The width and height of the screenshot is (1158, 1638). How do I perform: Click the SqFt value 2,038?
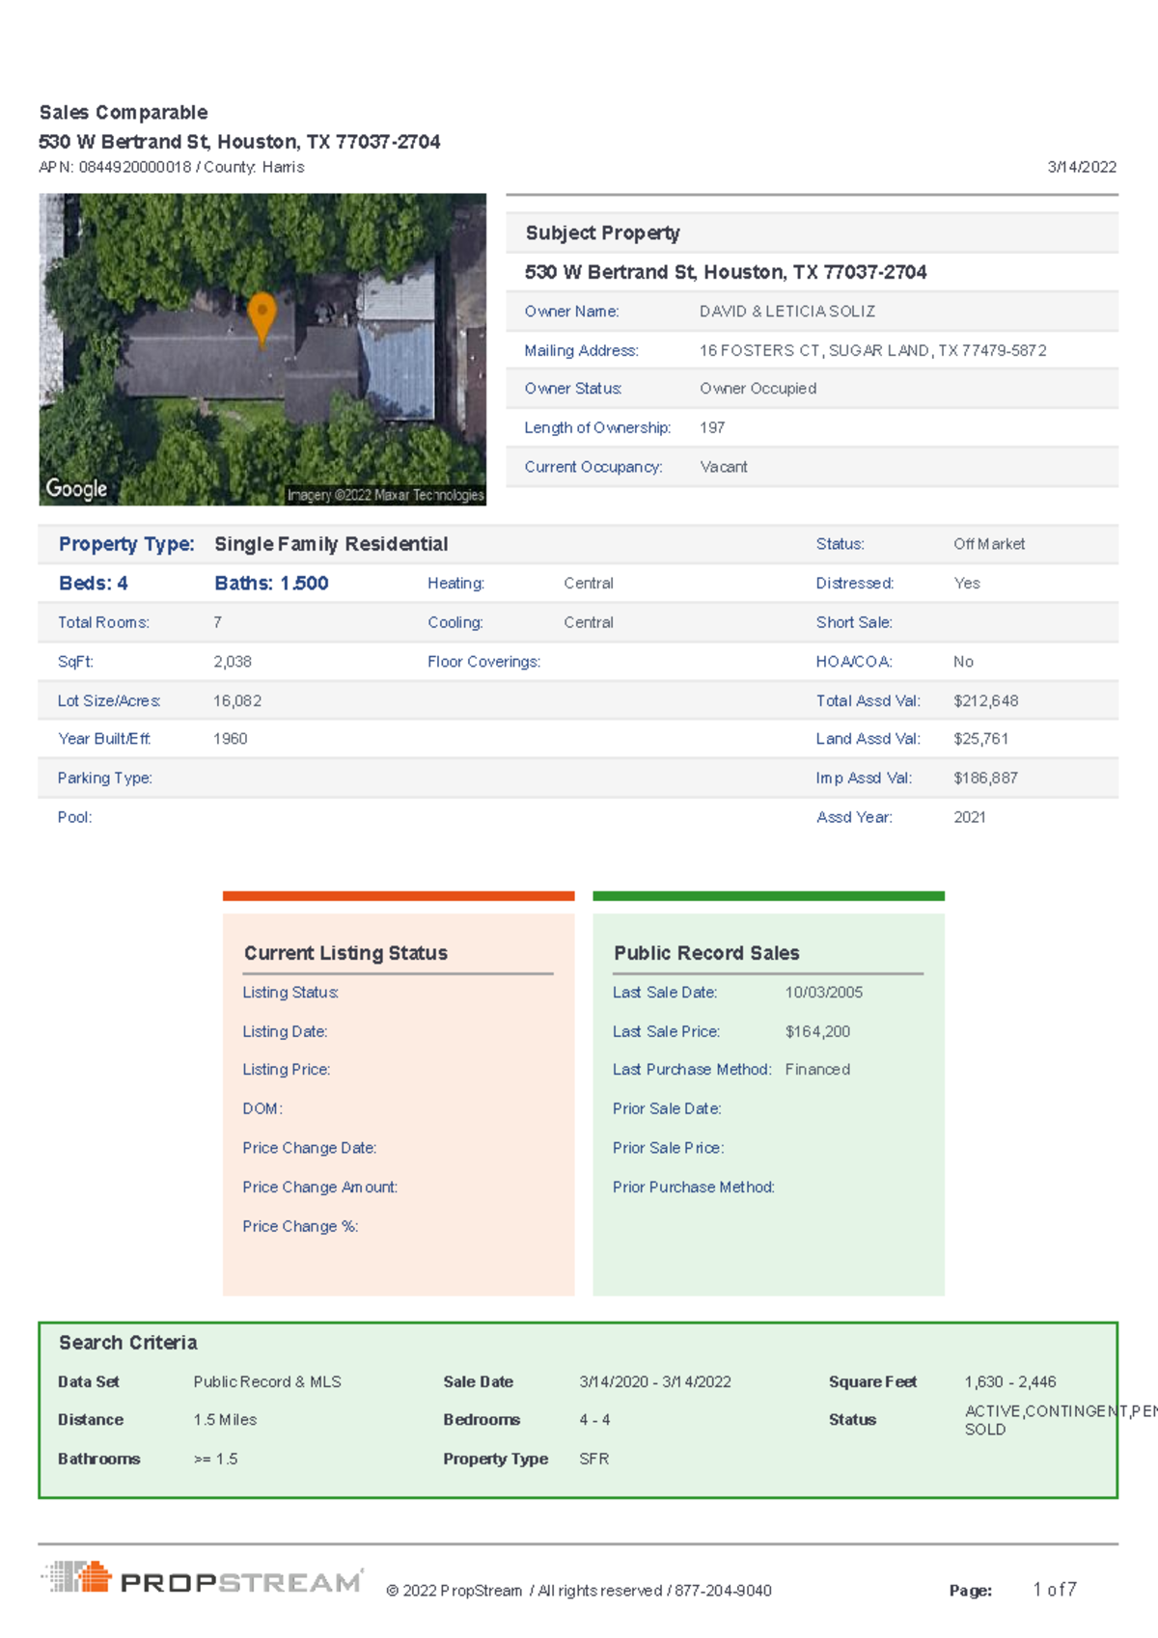(x=233, y=662)
